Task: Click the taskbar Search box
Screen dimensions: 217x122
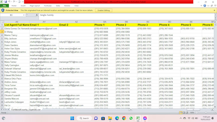Action: 84,118
